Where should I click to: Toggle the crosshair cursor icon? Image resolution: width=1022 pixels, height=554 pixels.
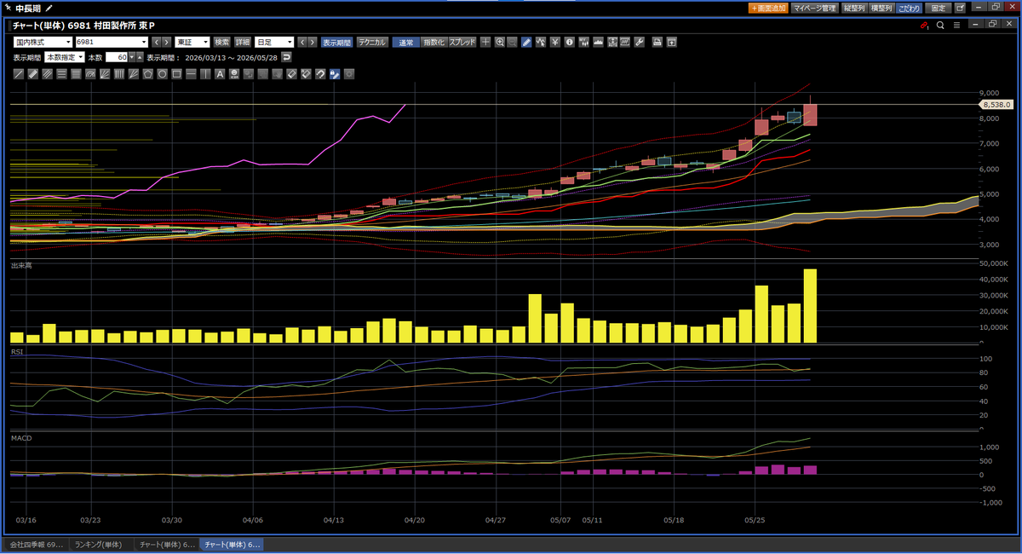point(485,41)
